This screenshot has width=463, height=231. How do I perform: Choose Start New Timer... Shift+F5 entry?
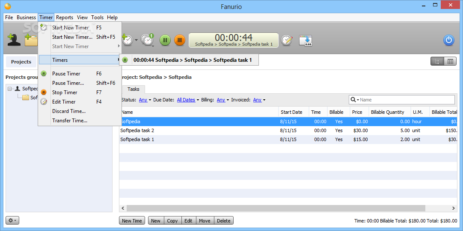pyautogui.click(x=80, y=37)
